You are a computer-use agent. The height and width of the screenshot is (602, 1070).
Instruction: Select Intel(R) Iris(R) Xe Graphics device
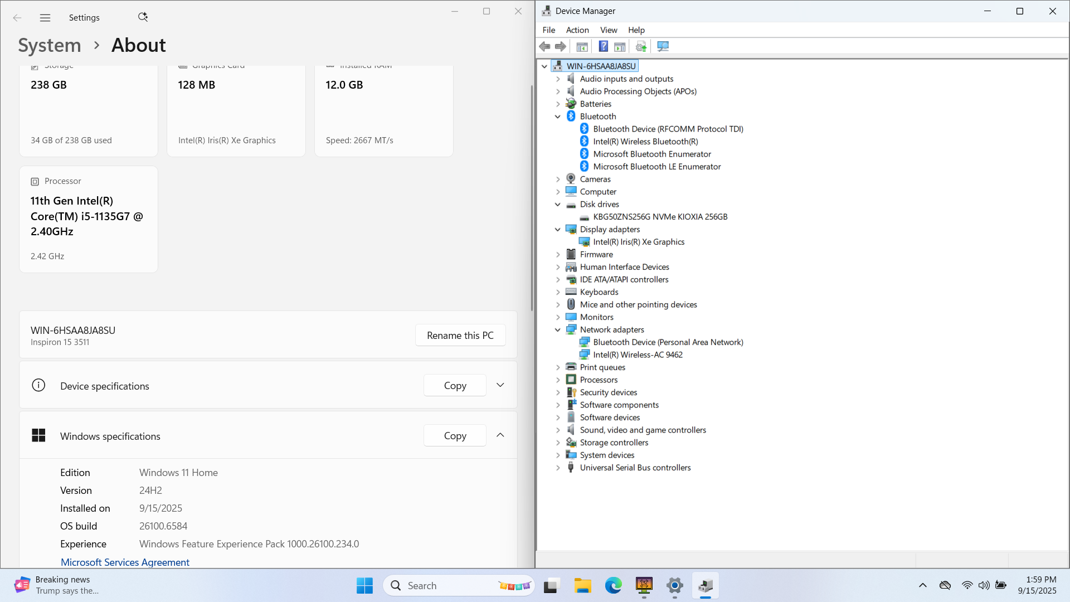[639, 242]
